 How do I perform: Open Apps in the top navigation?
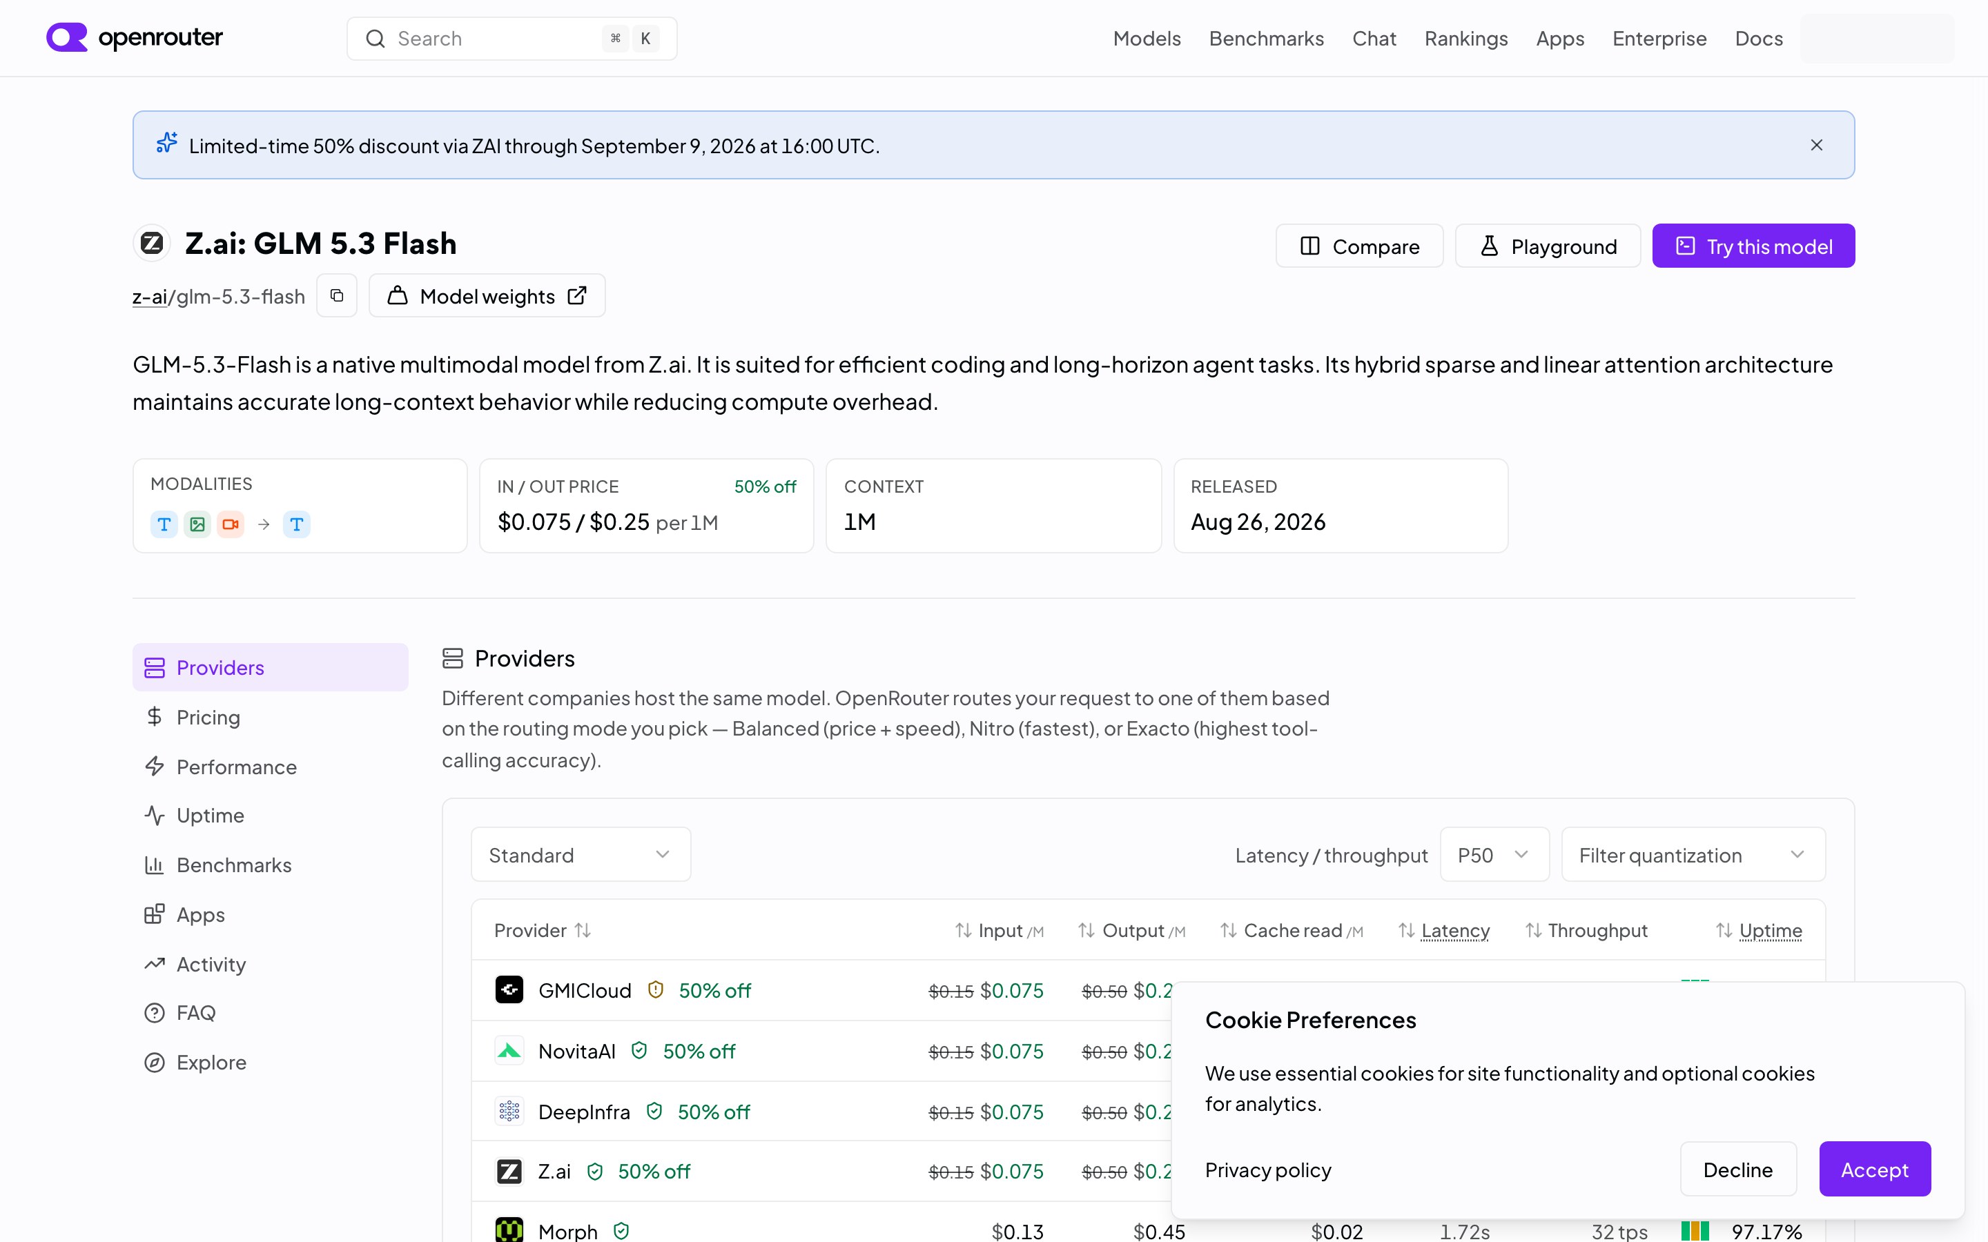(1560, 39)
